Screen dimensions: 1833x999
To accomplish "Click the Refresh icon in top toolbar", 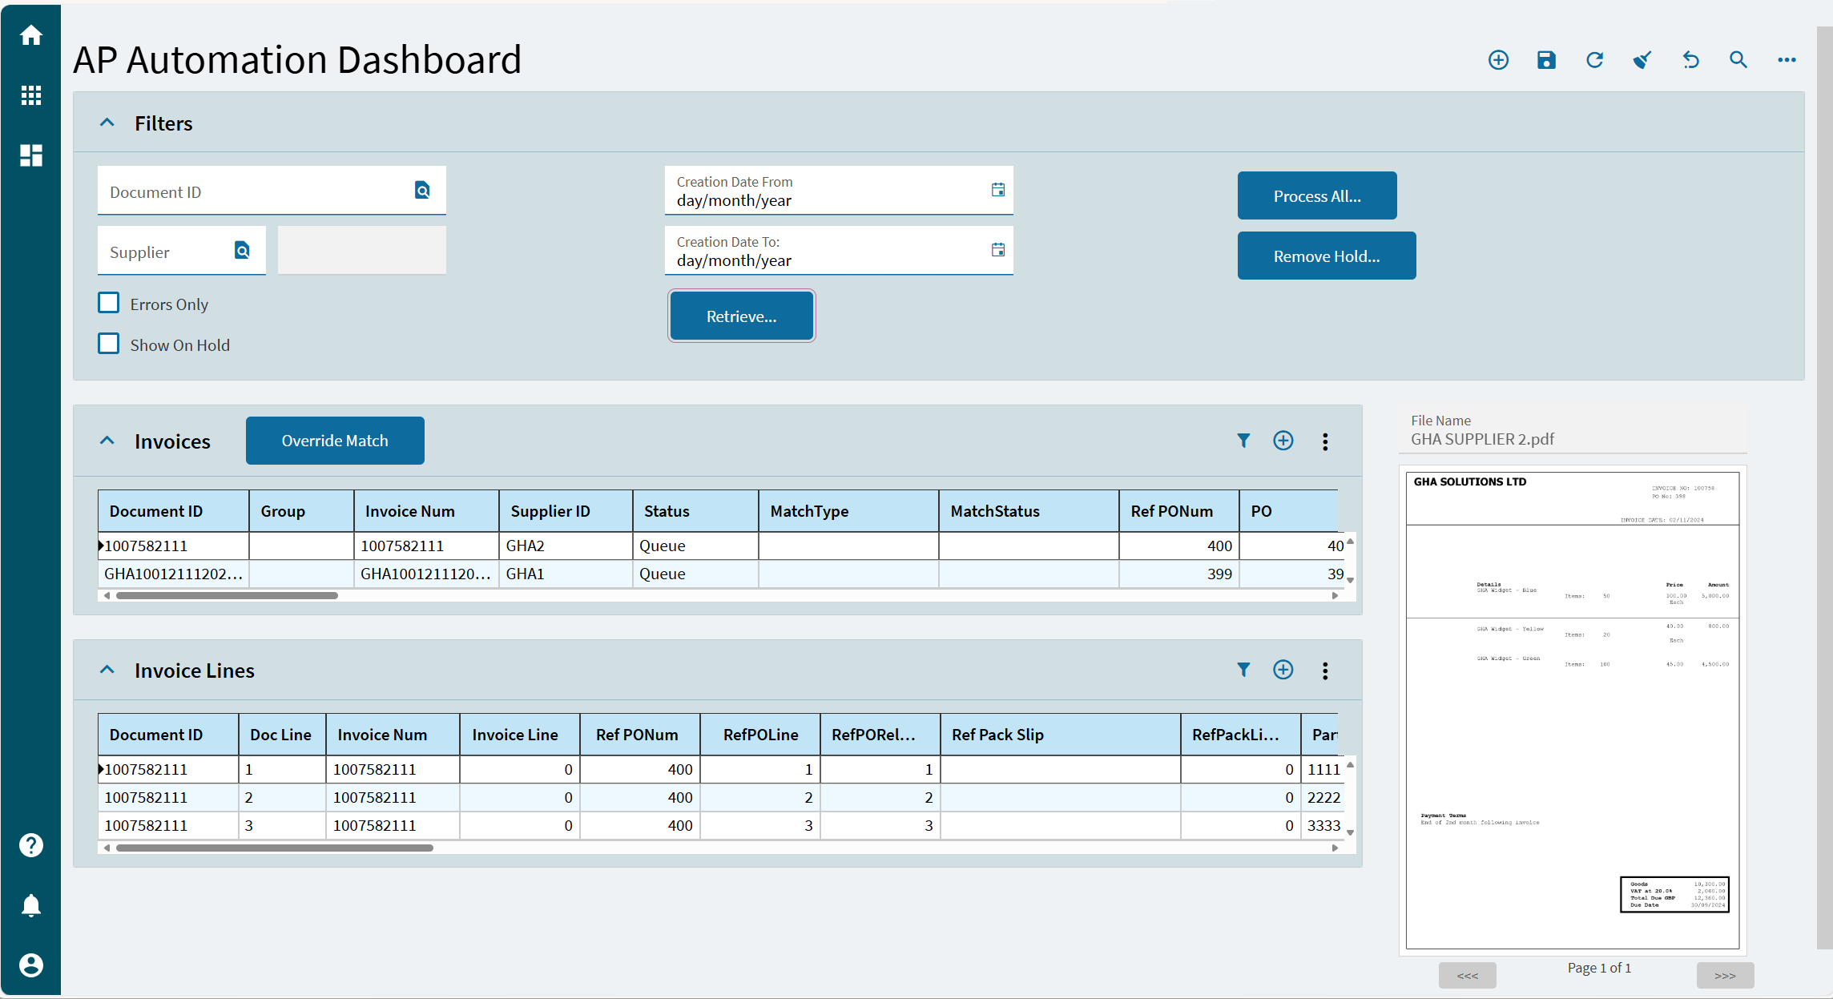I will [1594, 60].
